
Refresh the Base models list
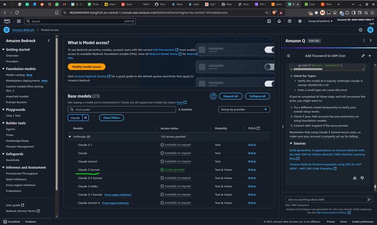pos(213,96)
